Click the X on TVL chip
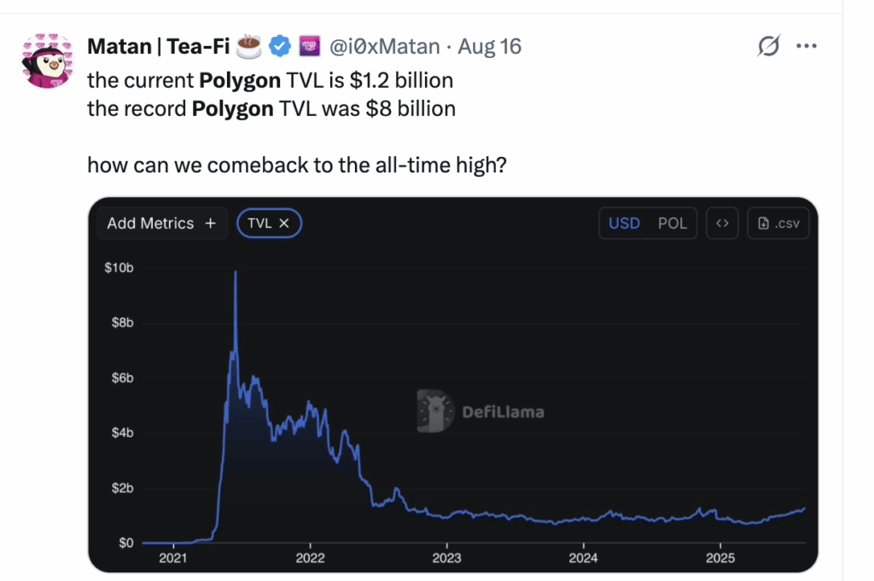The width and height of the screenshot is (874, 581). pyautogui.click(x=284, y=224)
